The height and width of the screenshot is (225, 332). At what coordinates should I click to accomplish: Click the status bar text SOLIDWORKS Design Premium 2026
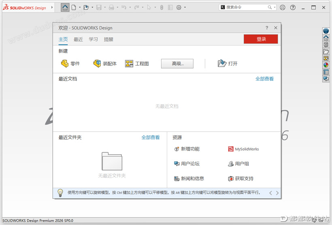38,221
